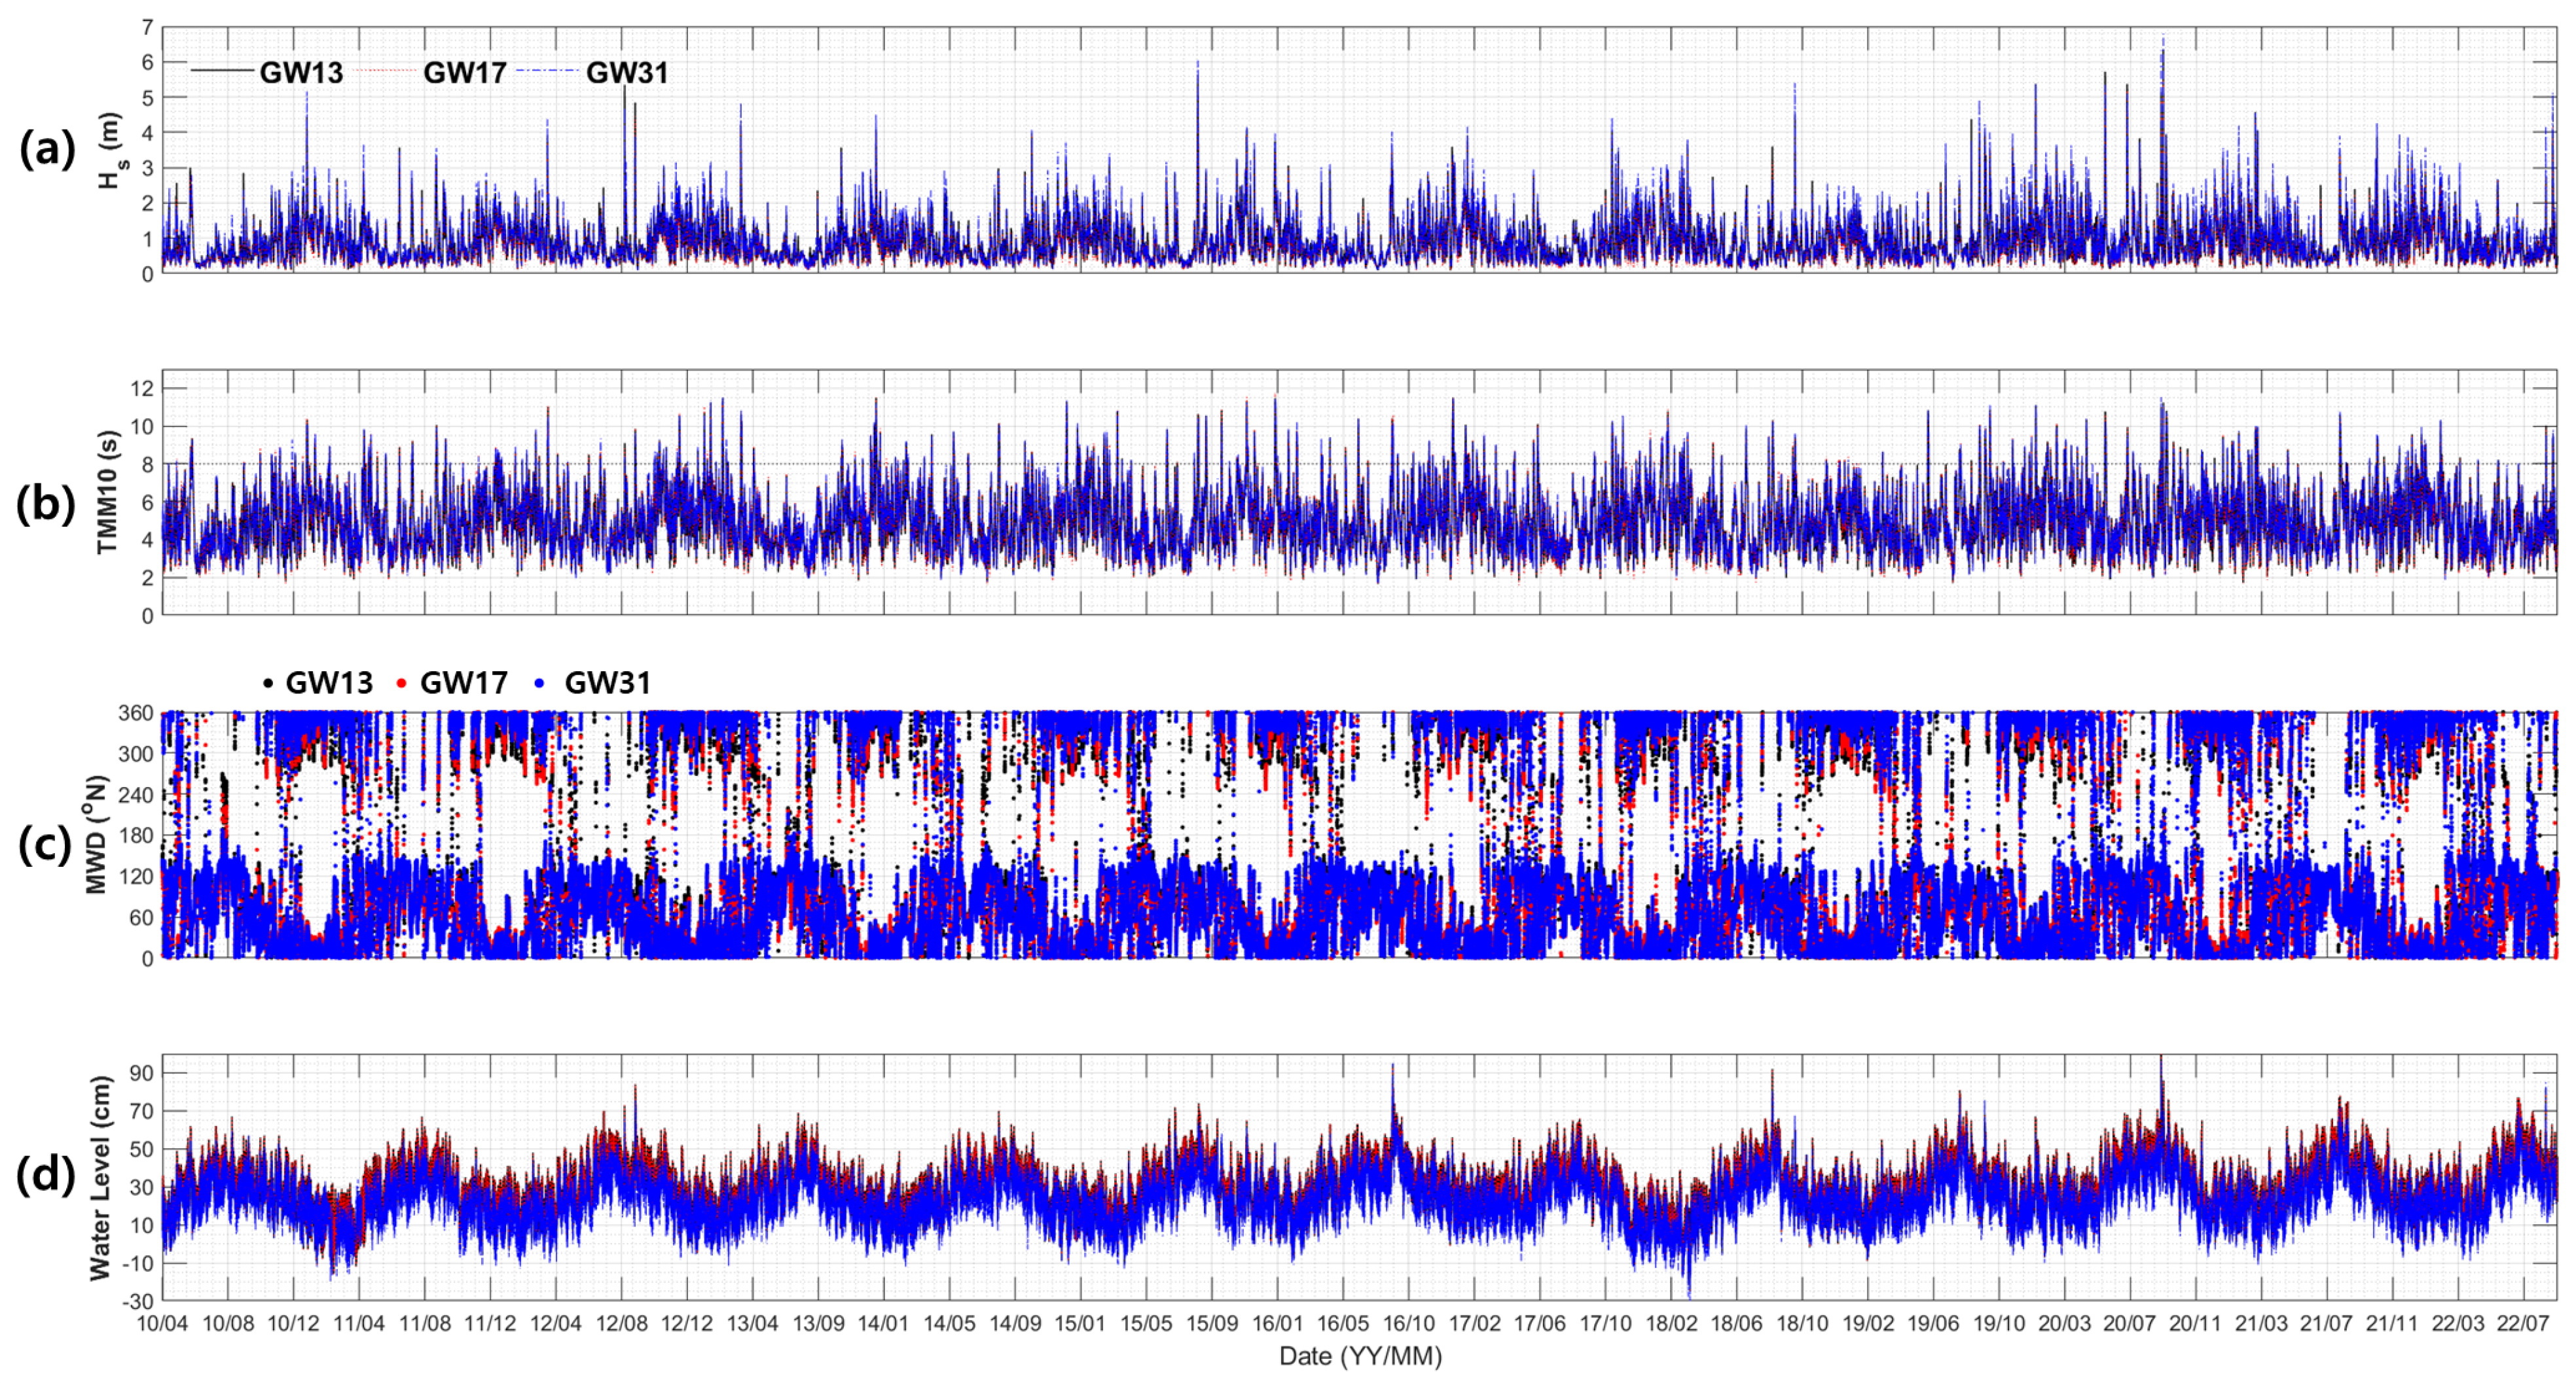Viewport: 2576px width, 1385px height.
Task: Click the GW17 line legend entry in the Hs panel
Action: [x=432, y=72]
